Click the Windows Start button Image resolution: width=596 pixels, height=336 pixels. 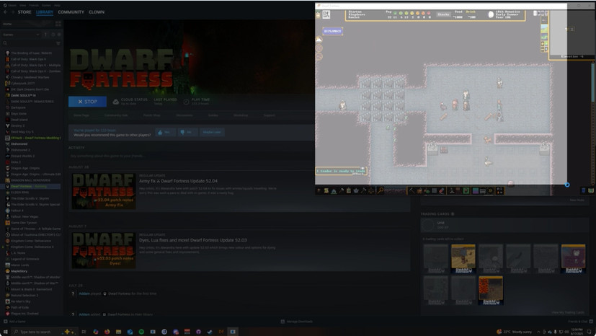(x=5, y=332)
